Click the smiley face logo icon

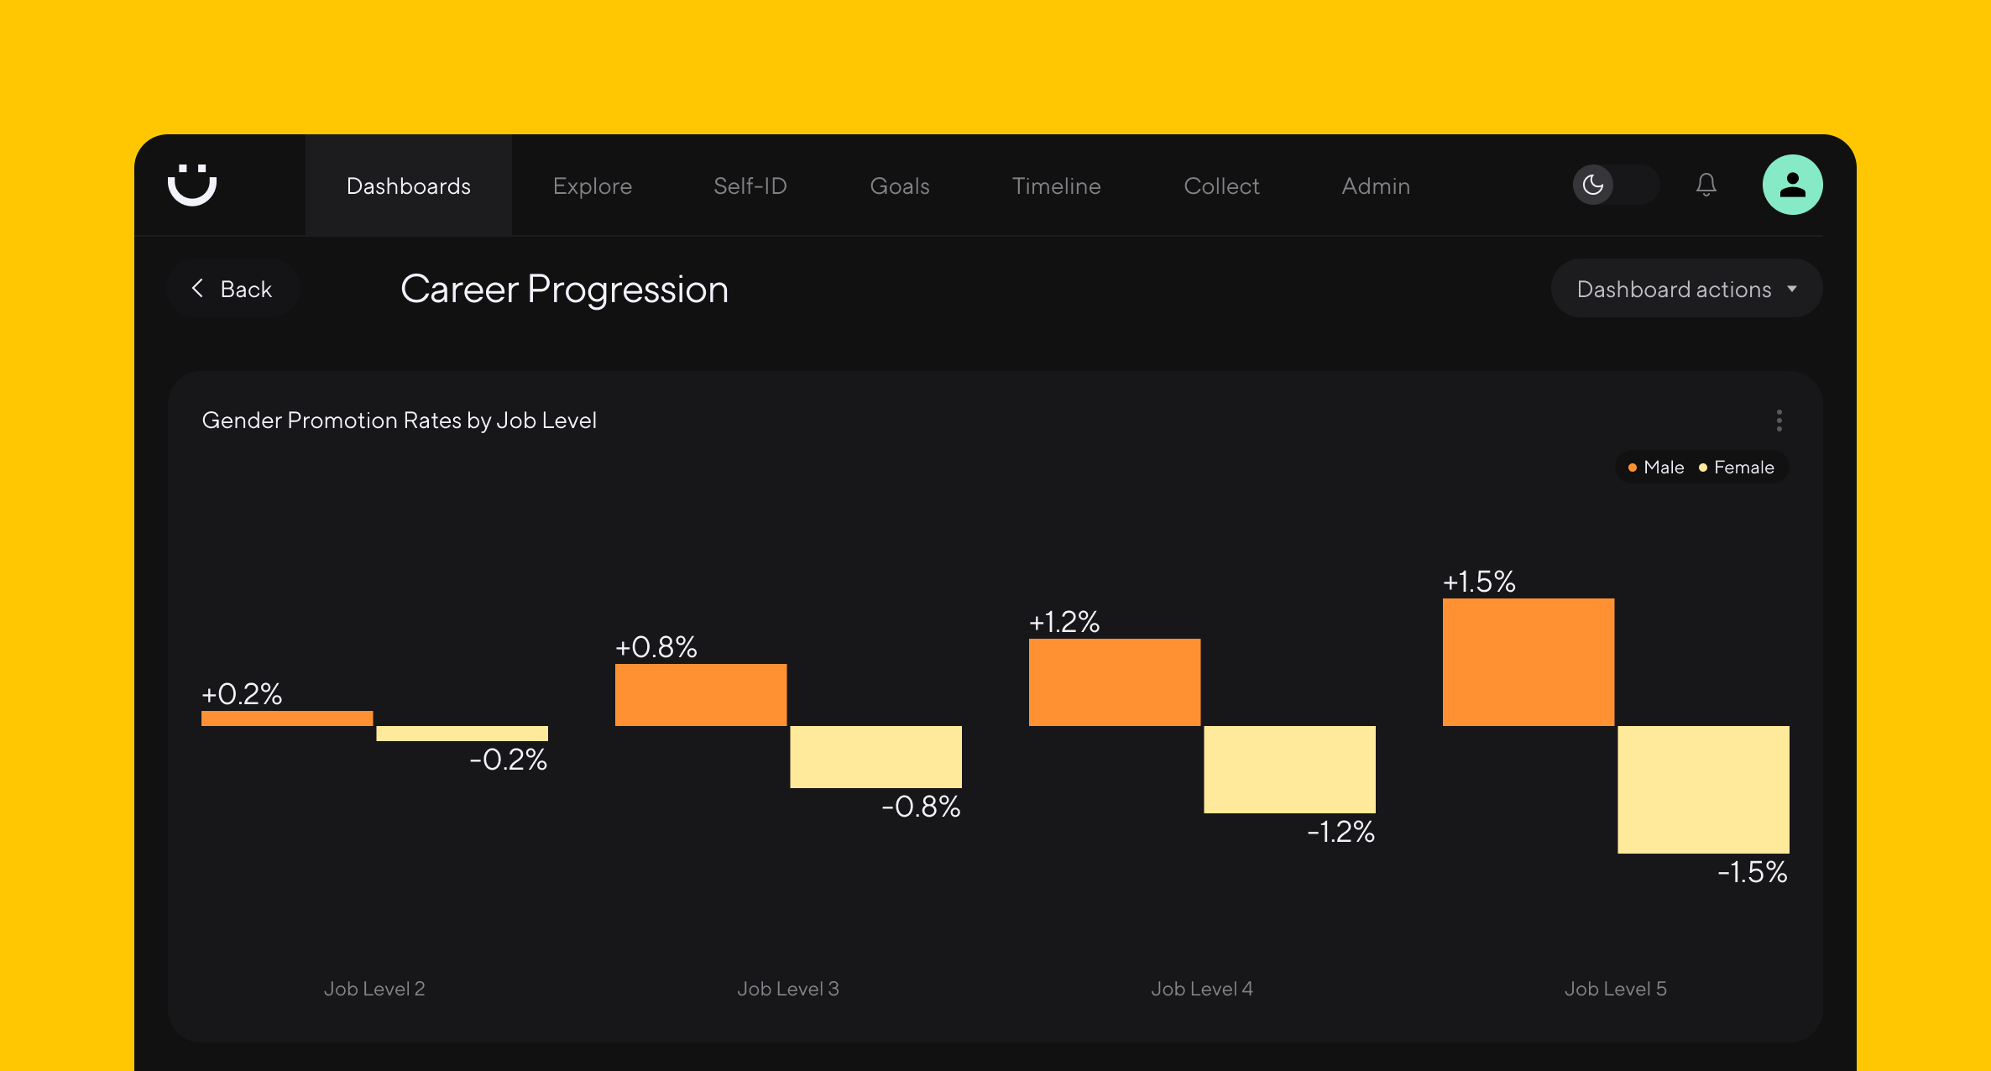coord(195,185)
